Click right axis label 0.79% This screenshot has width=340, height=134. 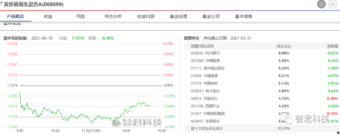[168, 44]
